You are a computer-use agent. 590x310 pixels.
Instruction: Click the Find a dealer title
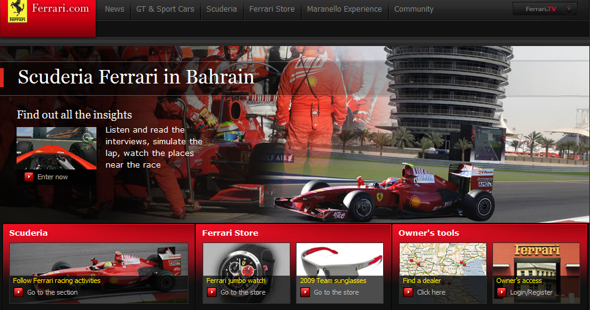pos(422,281)
